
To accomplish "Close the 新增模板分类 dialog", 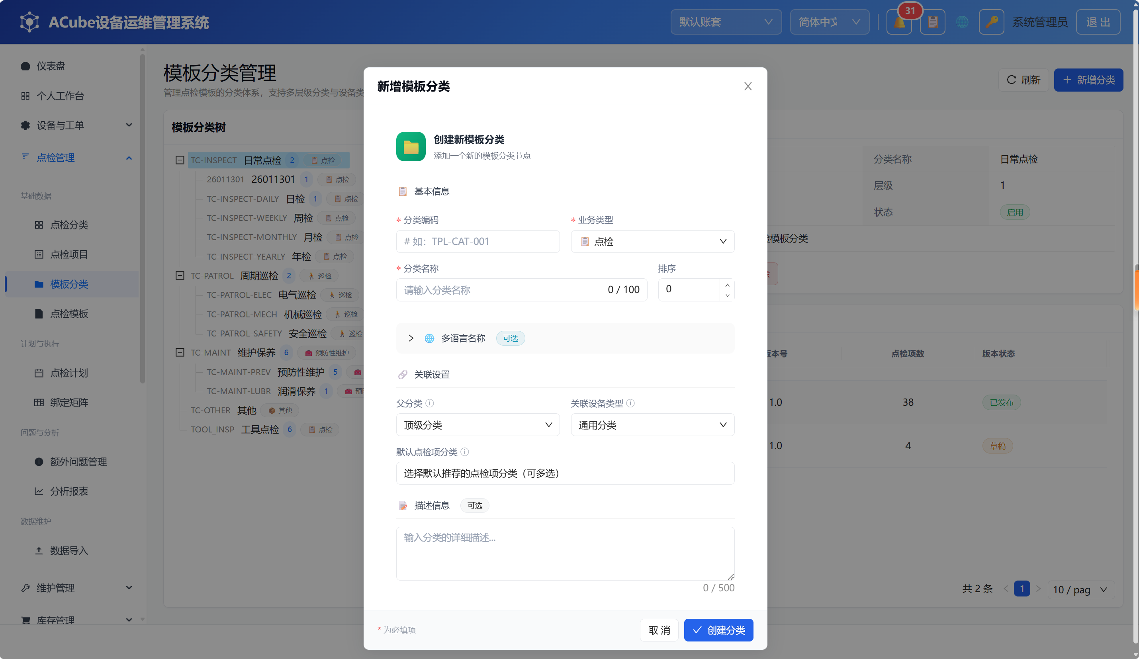I will coord(748,86).
